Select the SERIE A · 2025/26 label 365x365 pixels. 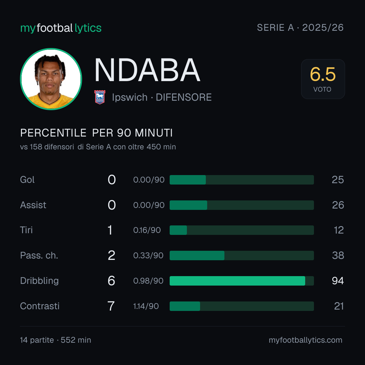point(300,27)
